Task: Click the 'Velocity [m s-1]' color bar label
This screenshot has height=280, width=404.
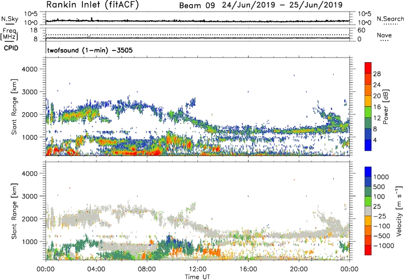Action: [x=399, y=211]
